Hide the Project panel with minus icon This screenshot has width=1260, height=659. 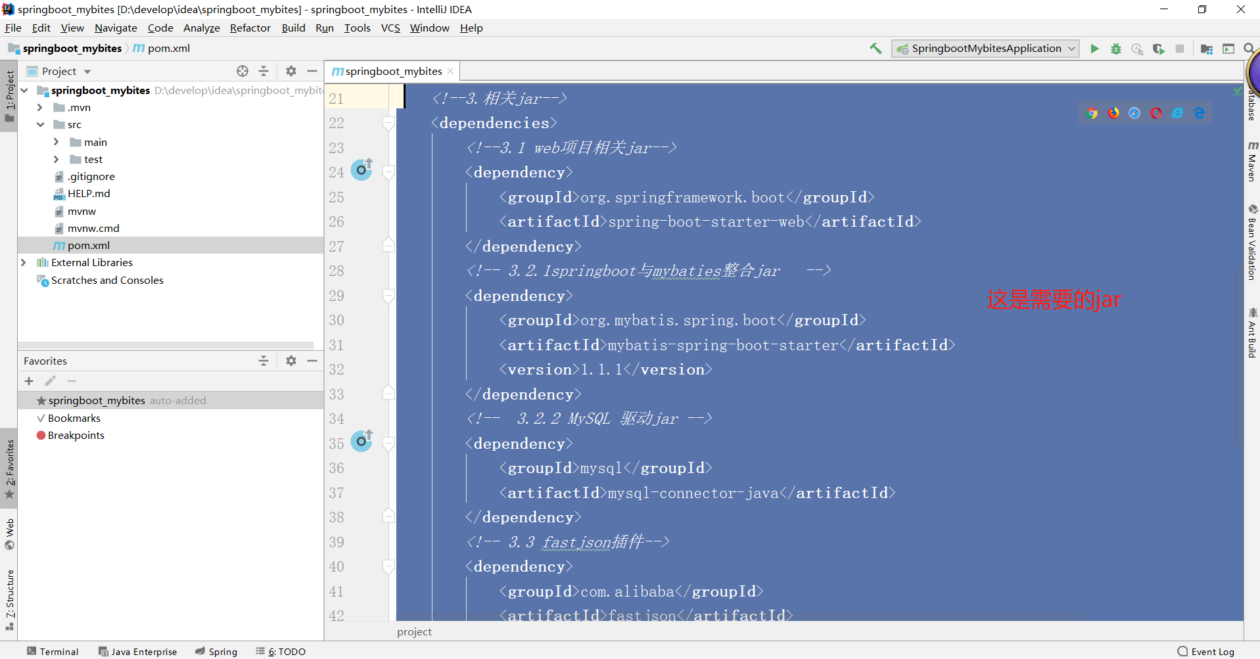point(312,71)
